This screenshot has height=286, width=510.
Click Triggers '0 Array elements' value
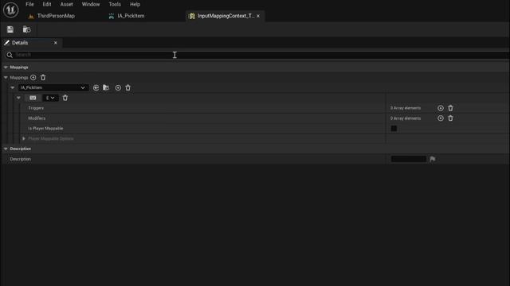tap(406, 108)
